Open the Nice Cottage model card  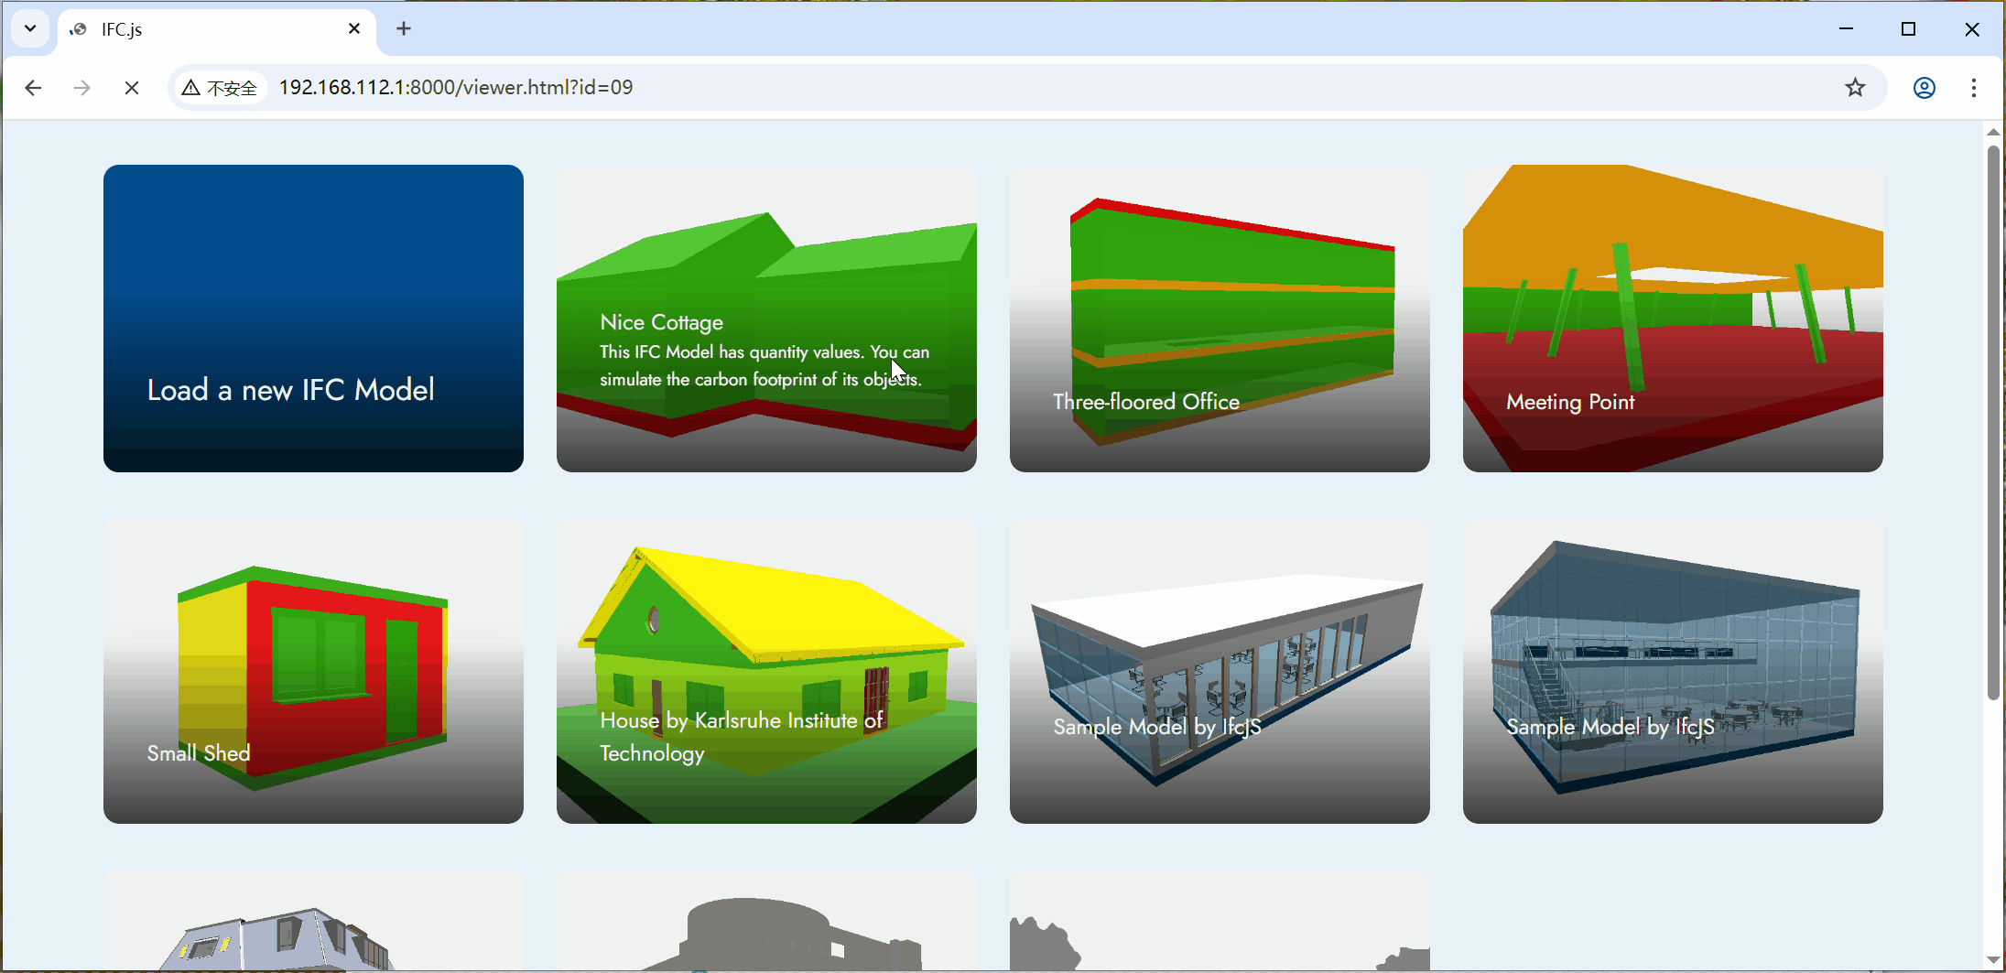click(766, 319)
